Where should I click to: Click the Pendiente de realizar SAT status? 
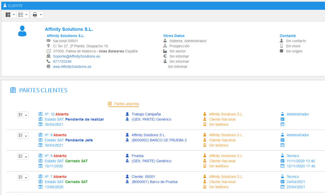84,119
